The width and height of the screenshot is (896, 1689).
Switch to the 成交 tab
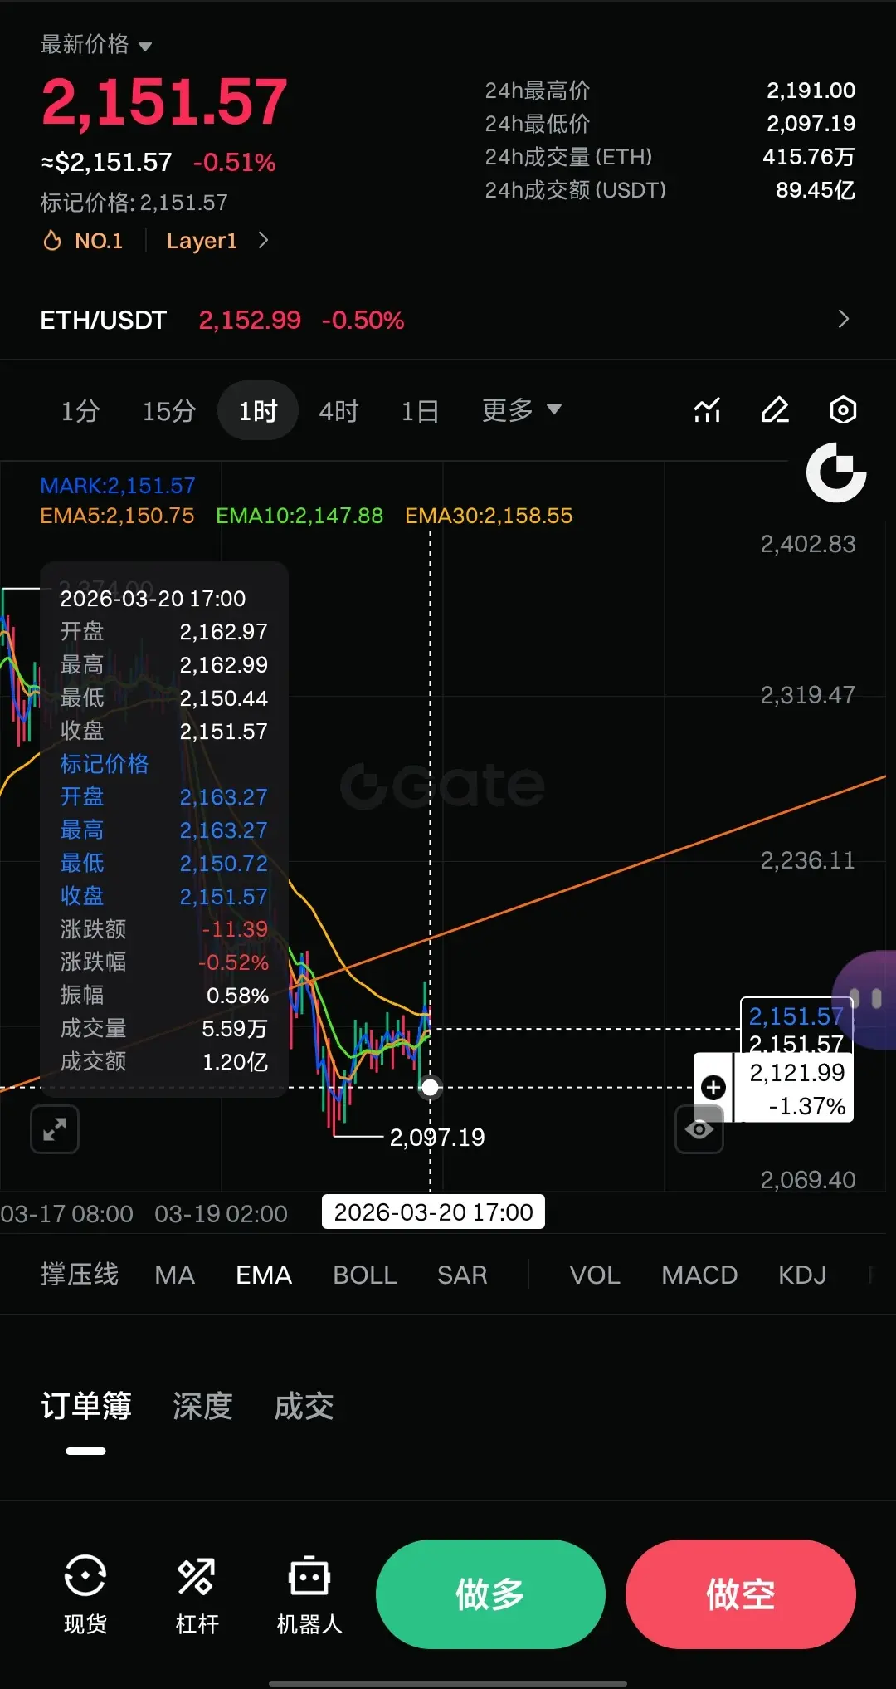coord(304,1406)
